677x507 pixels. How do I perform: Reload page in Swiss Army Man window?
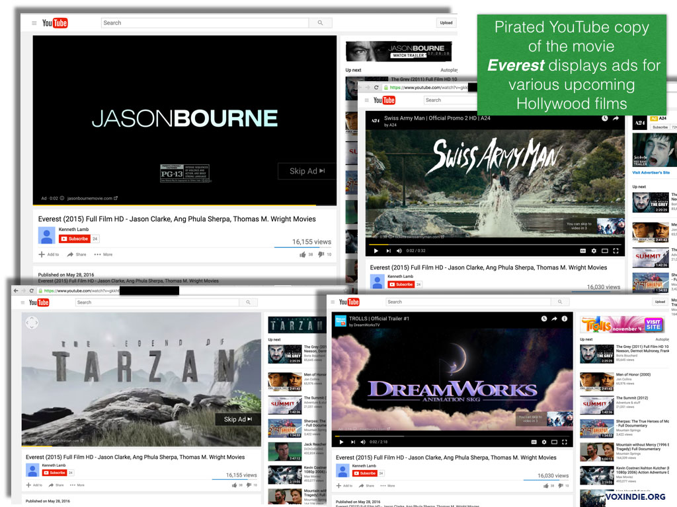[376, 88]
